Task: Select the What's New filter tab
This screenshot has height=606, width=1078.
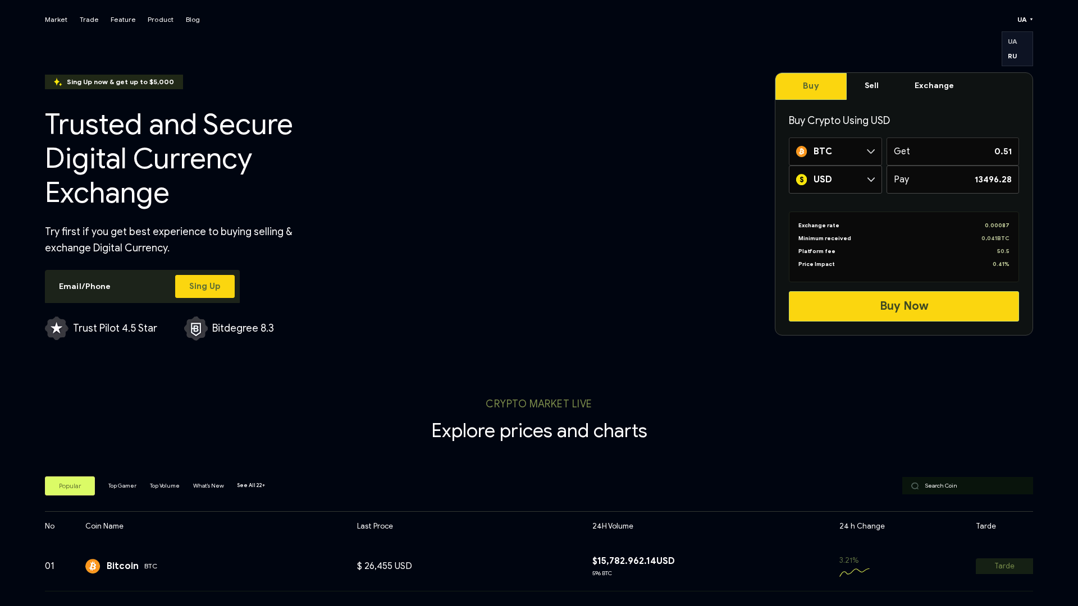Action: 208,486
